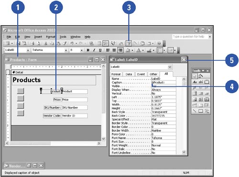239x177 pixels.
Task: Select the Image tool in Toolbox
Action: pyautogui.click(x=195, y=99)
